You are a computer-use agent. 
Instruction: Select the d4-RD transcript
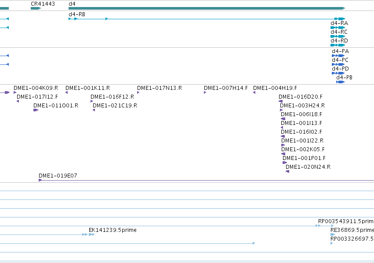(x=338, y=45)
